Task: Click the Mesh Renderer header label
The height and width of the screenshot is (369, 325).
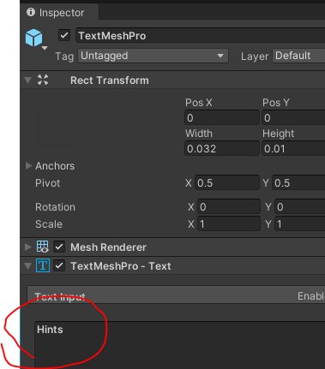Action: [x=108, y=247]
